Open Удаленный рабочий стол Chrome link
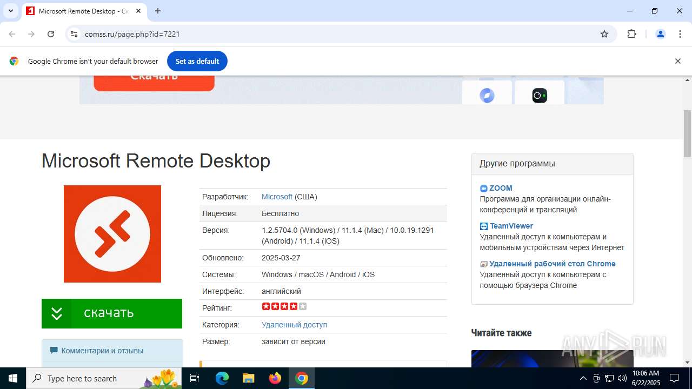 point(552,264)
